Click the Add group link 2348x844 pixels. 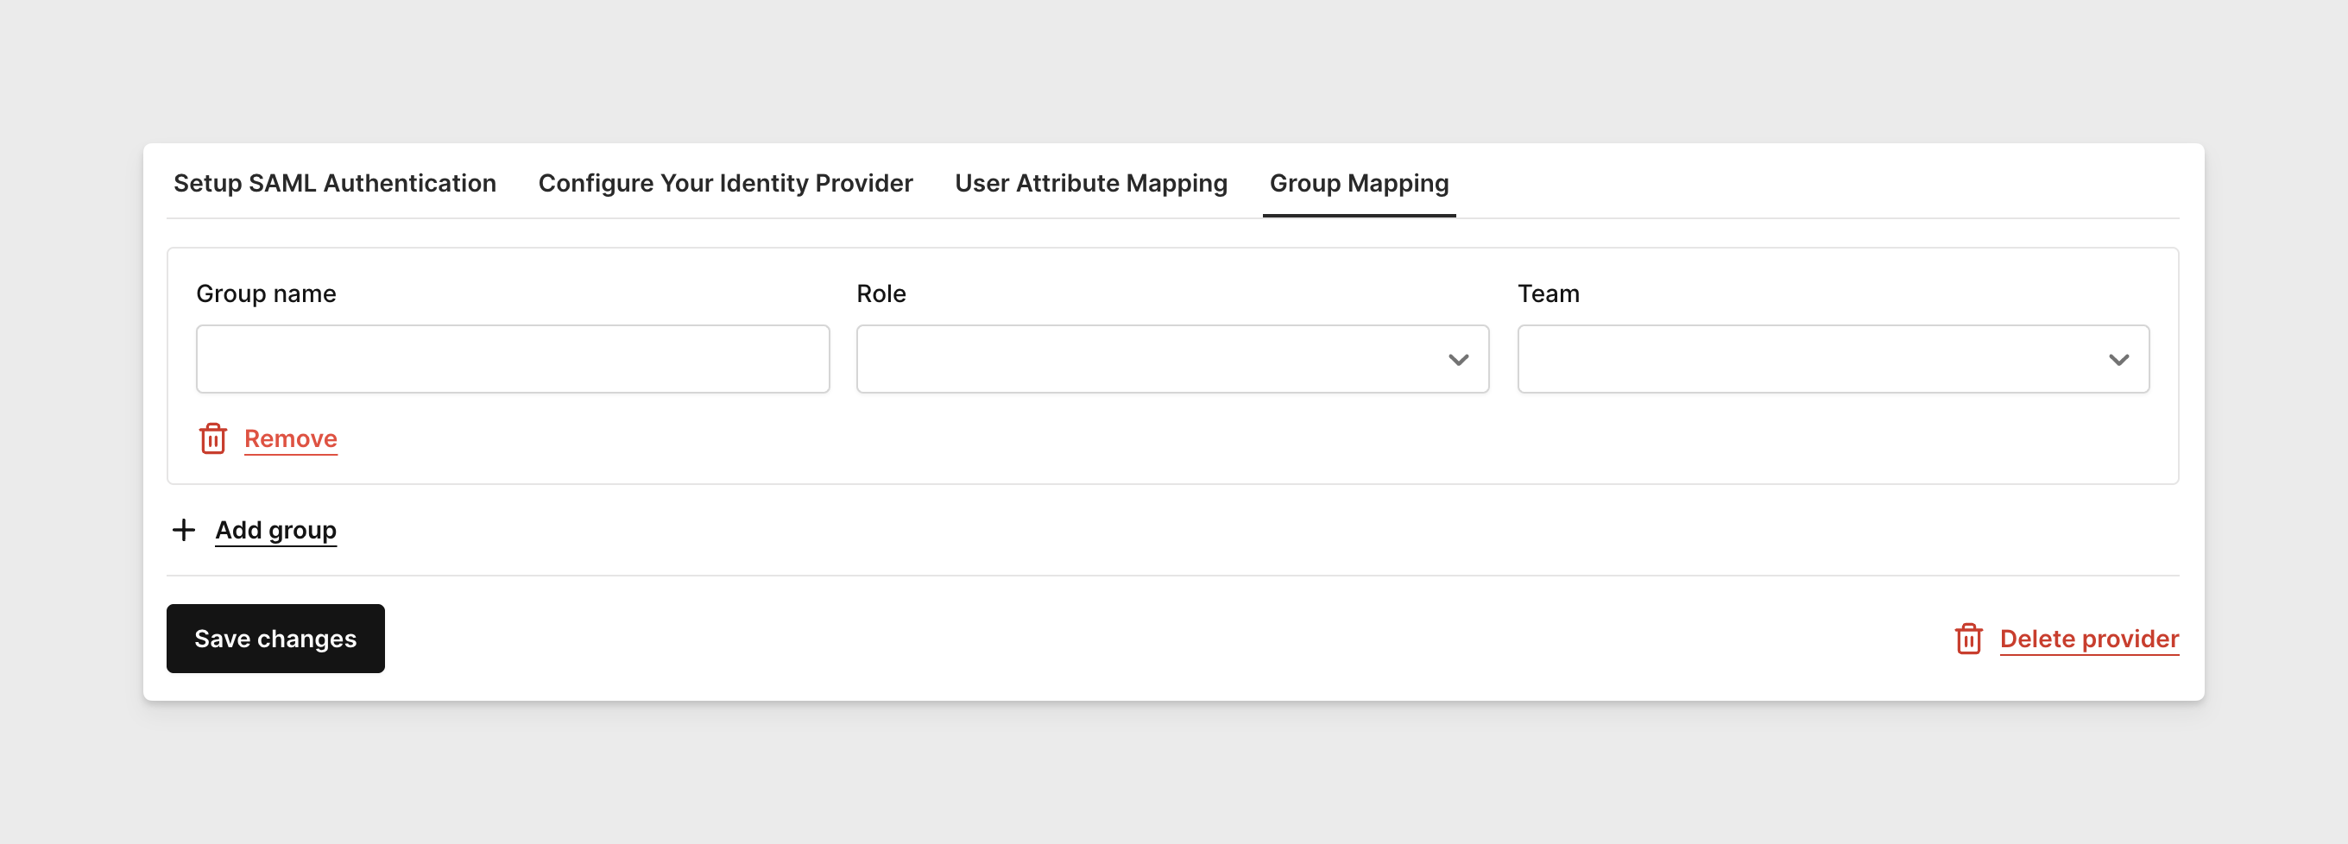coord(275,530)
